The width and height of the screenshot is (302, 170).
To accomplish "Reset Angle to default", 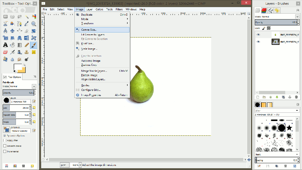I will (34, 122).
